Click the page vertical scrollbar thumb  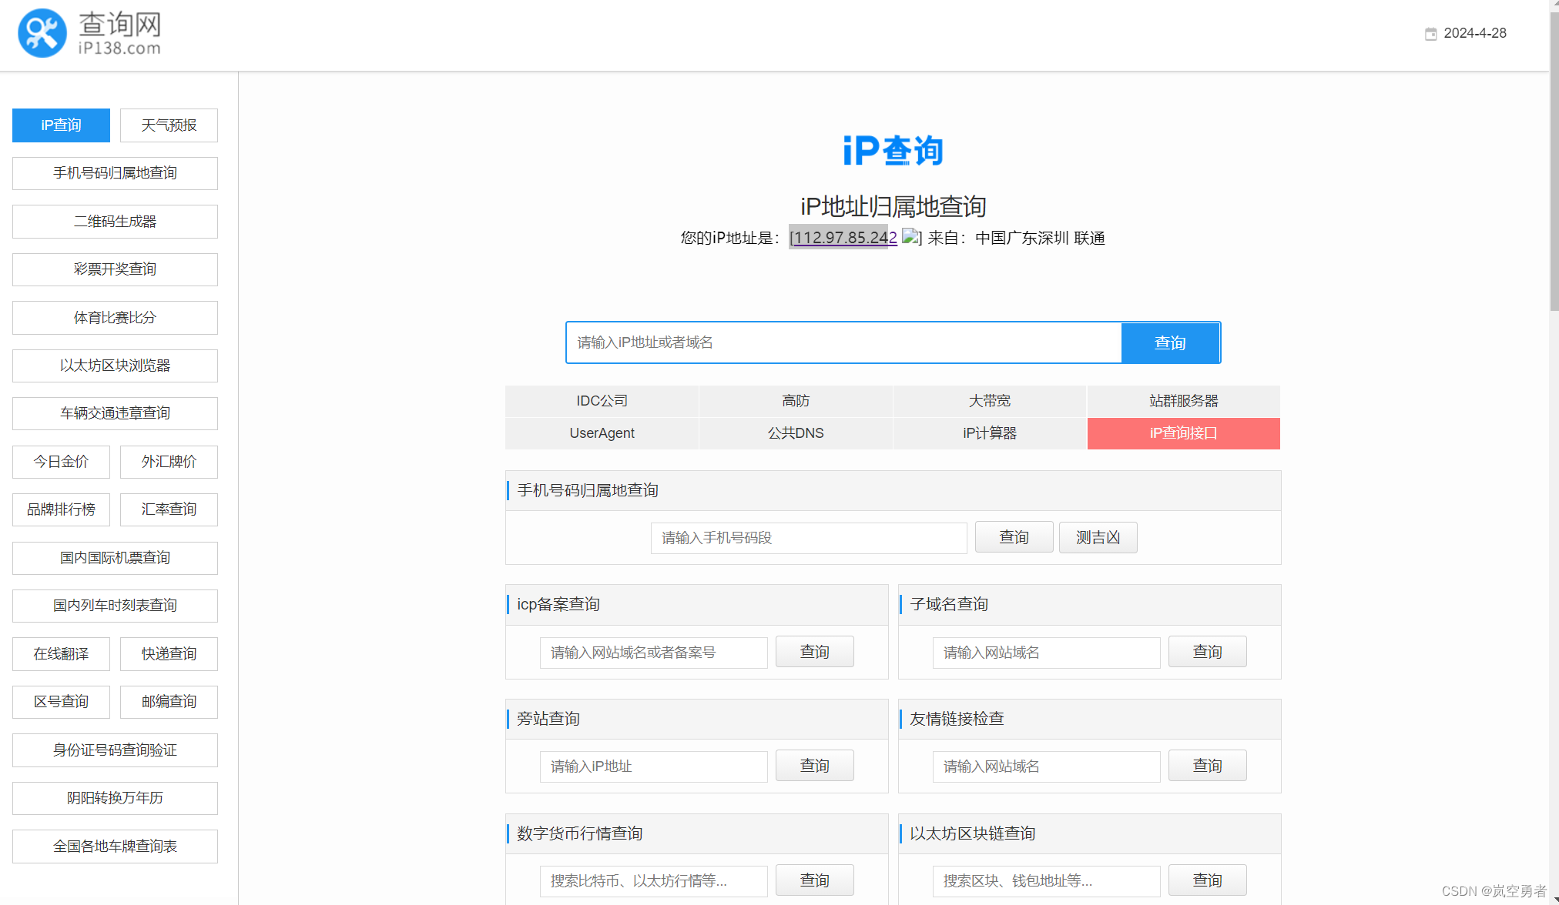(1554, 162)
